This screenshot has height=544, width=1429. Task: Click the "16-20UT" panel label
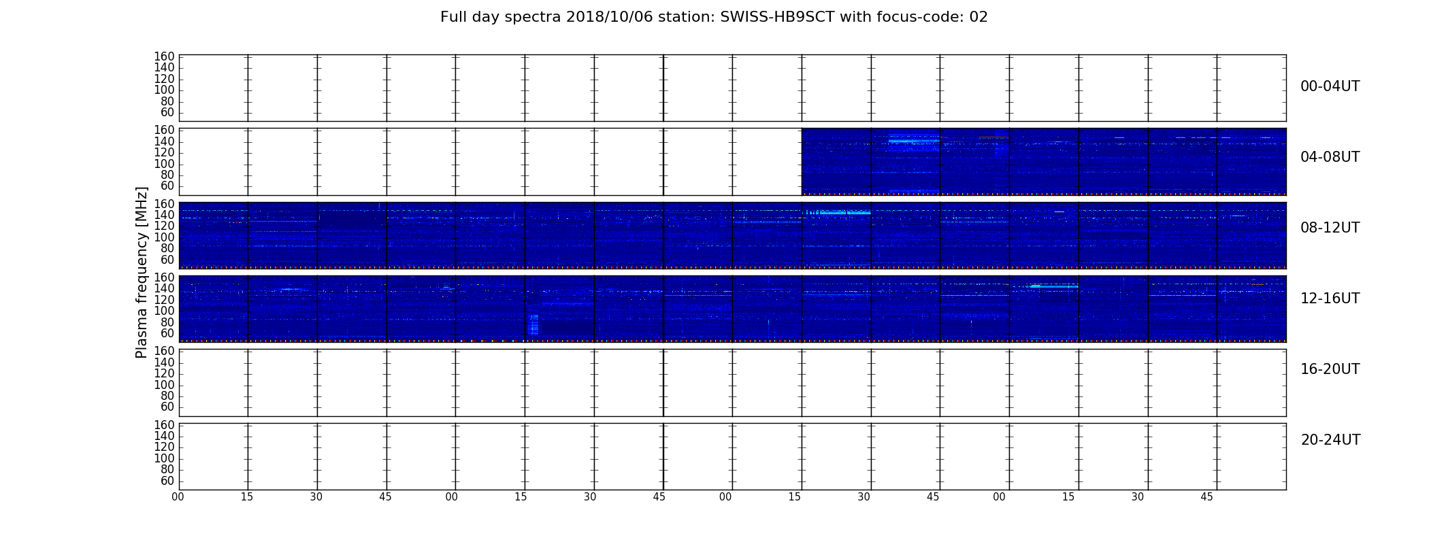1330,369
